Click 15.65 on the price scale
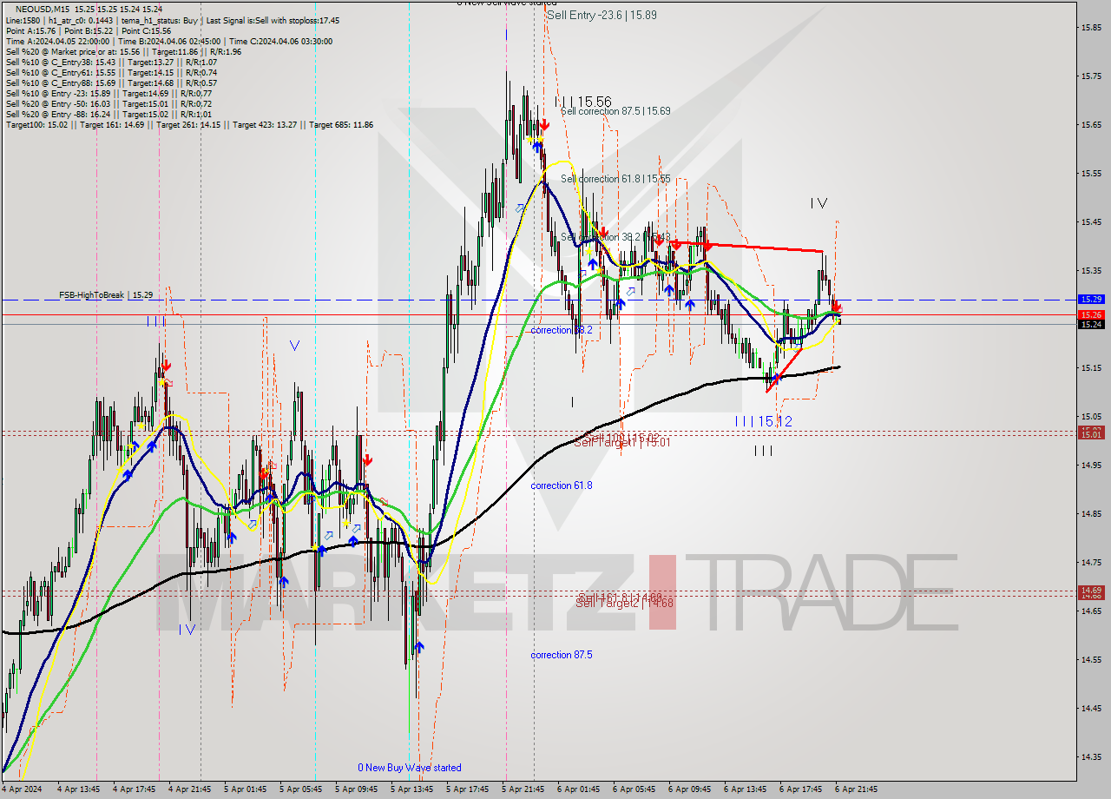The height and width of the screenshot is (799, 1111). coord(1091,125)
